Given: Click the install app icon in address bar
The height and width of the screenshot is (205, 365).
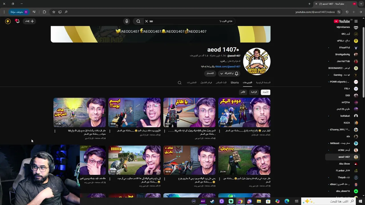Looking at the screenshot, I should (x=60, y=12).
